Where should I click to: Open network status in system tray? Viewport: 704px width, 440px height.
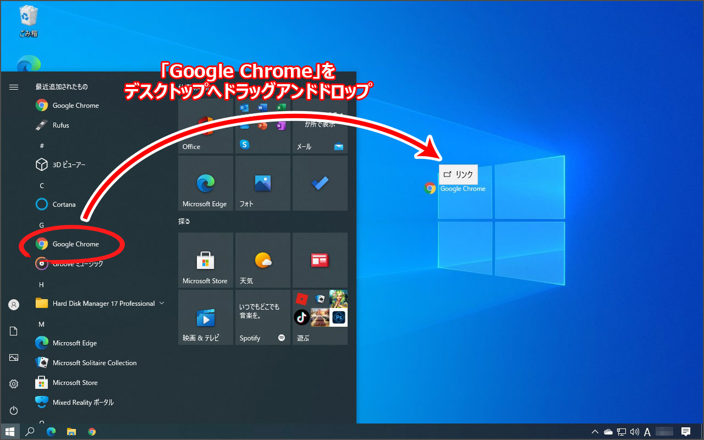[x=621, y=432]
